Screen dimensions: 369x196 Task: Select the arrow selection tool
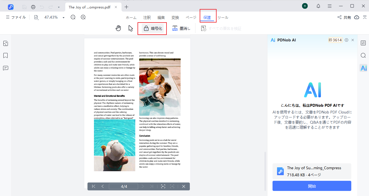pos(130,28)
